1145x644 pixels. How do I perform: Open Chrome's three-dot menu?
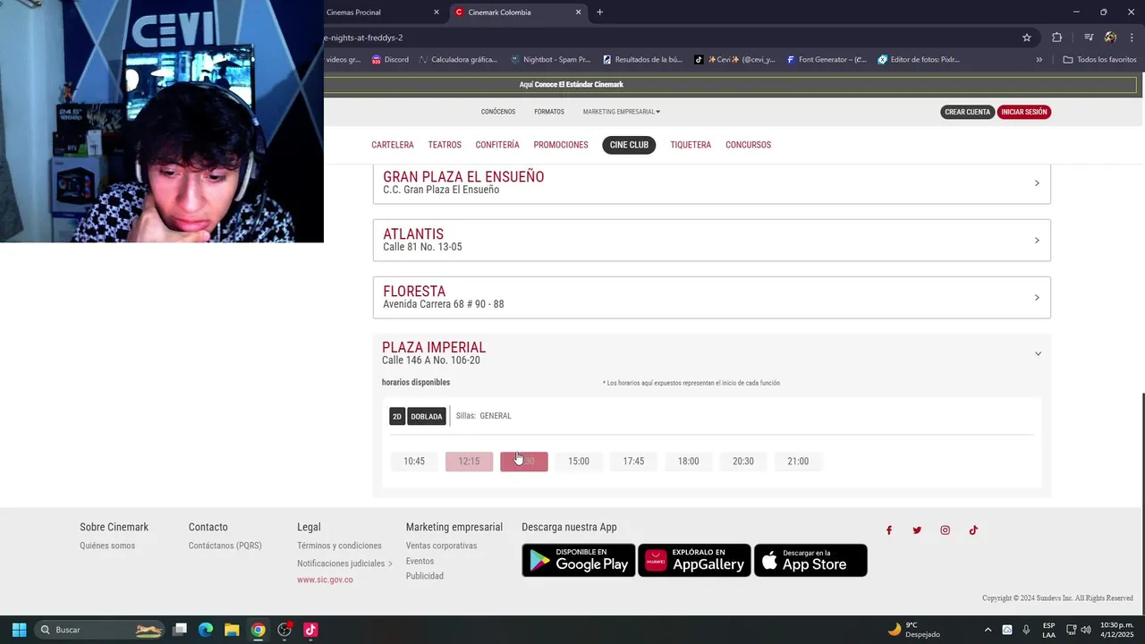click(1132, 38)
